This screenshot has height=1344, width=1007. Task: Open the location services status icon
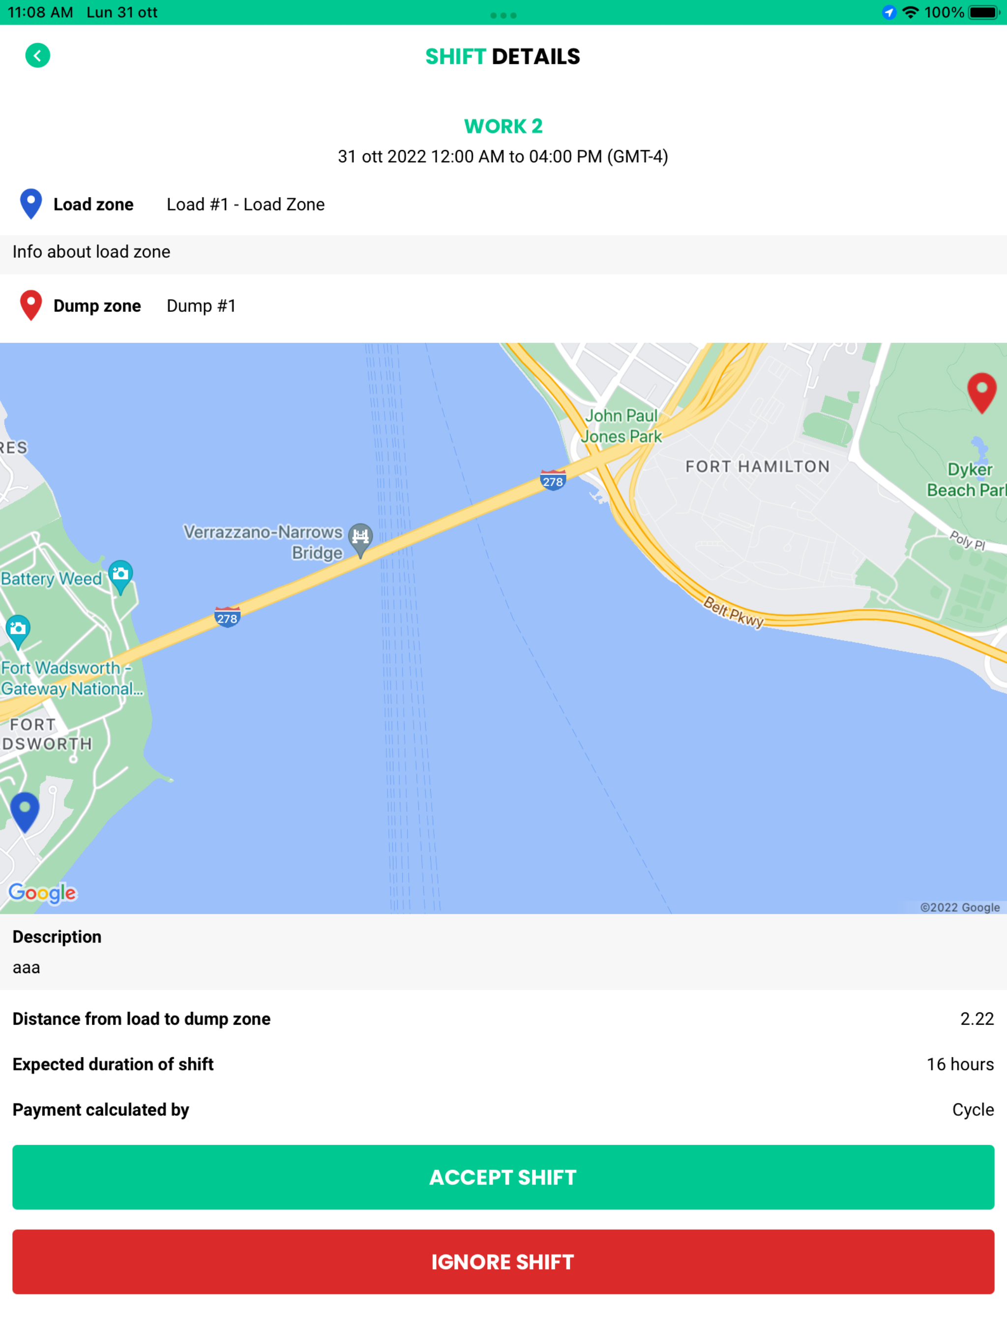pyautogui.click(x=889, y=12)
